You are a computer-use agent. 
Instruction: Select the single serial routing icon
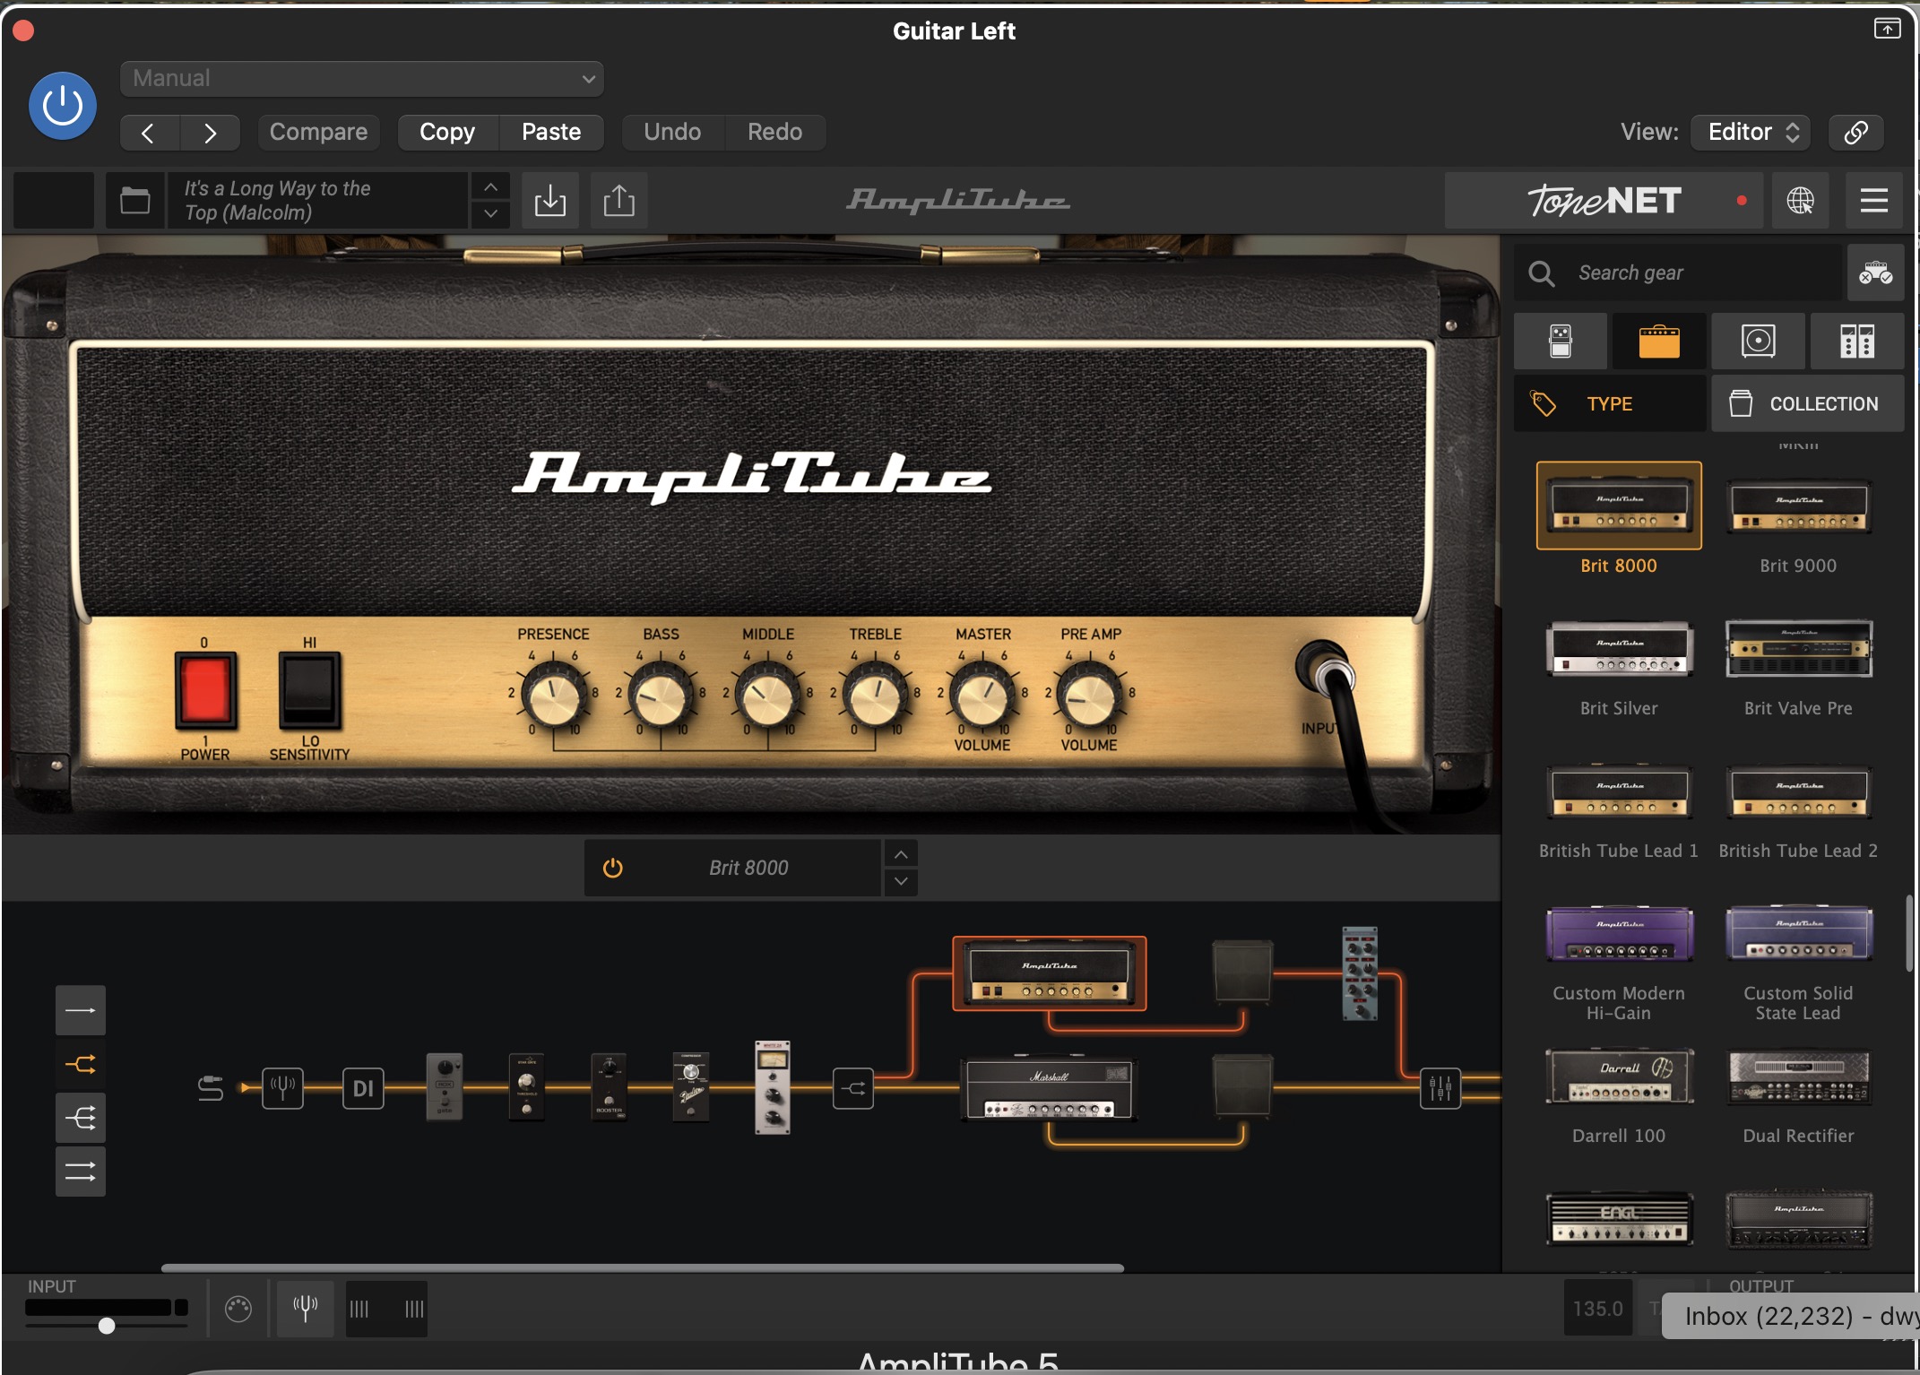click(x=81, y=1010)
